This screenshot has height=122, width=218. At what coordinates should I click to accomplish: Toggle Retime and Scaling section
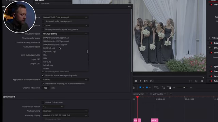click(211, 81)
